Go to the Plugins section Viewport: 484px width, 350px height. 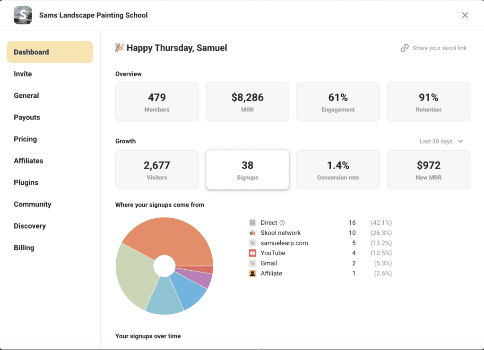pos(26,182)
